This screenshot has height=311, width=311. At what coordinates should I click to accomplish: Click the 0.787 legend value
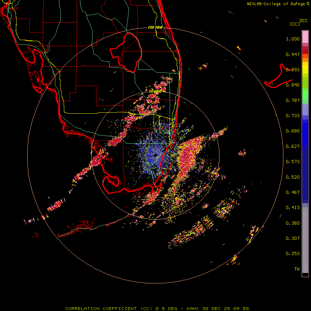tap(293, 100)
